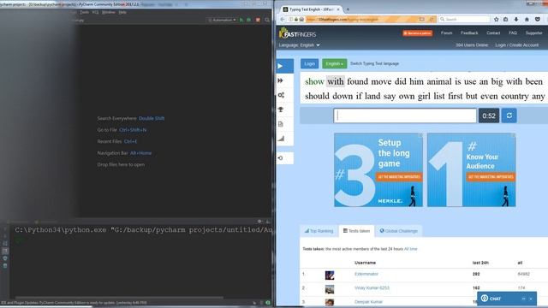The image size is (548, 308).
Task: Click the play icon in site sidebar
Action: (280, 66)
